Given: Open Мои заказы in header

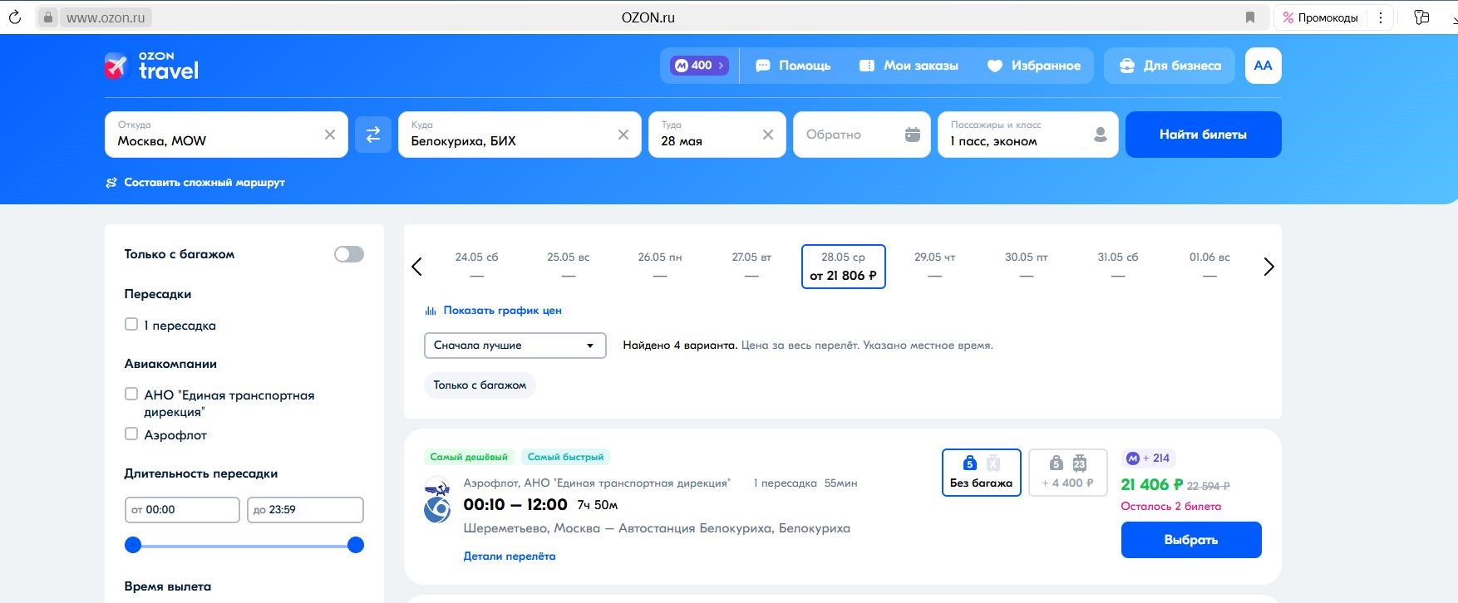Looking at the screenshot, I should [909, 66].
